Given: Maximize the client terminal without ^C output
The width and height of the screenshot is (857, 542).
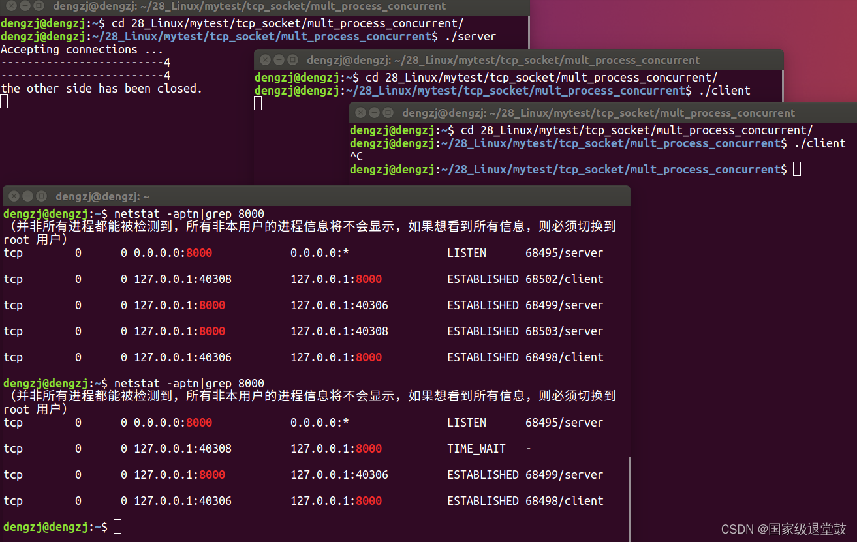Looking at the screenshot, I should click(x=292, y=60).
